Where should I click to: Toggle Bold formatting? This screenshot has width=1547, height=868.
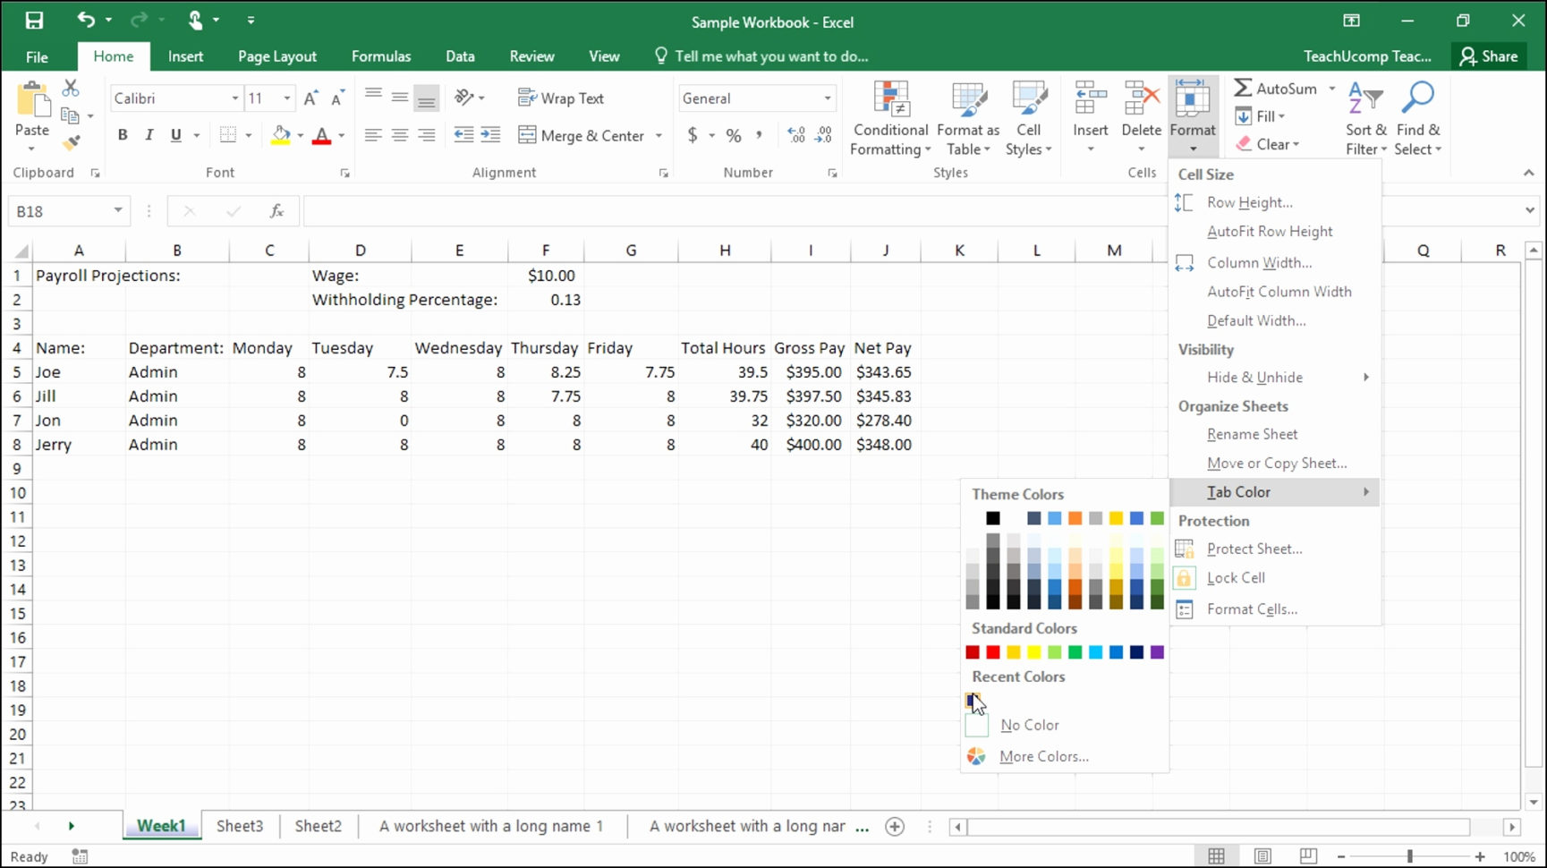[123, 135]
